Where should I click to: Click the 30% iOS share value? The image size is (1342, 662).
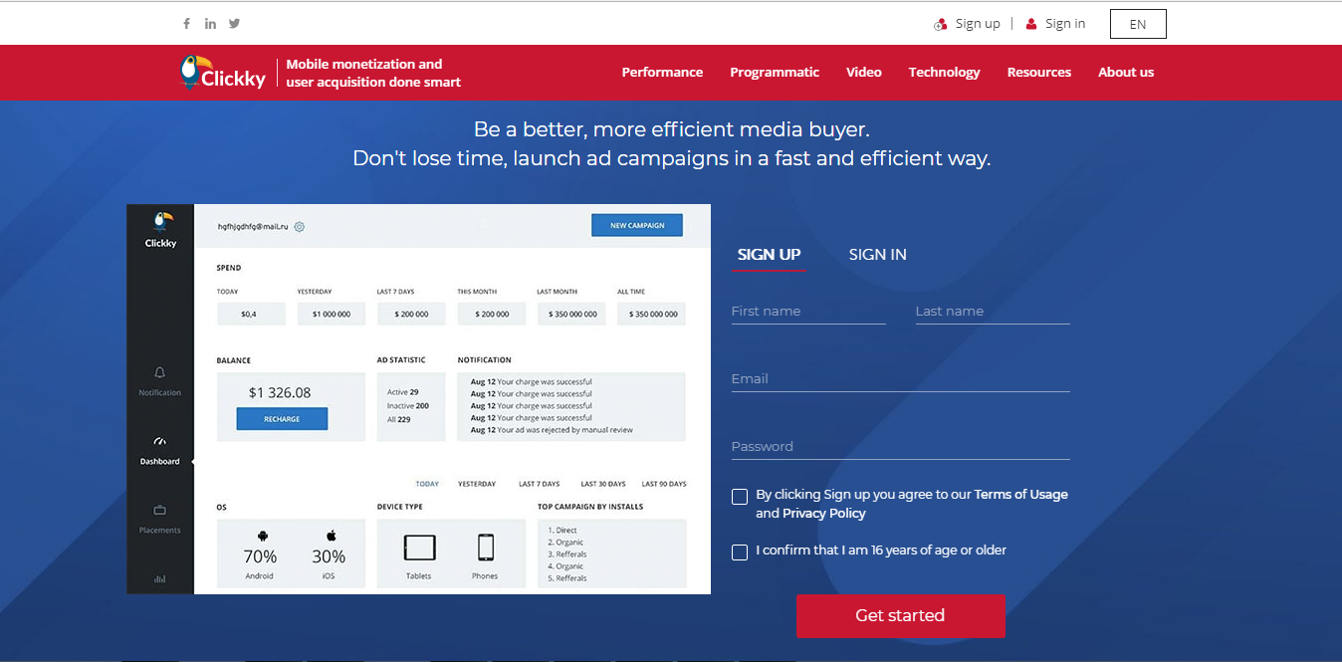point(329,556)
